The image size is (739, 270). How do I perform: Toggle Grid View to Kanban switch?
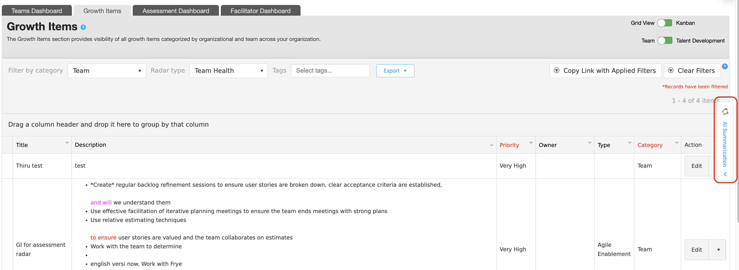pos(665,23)
